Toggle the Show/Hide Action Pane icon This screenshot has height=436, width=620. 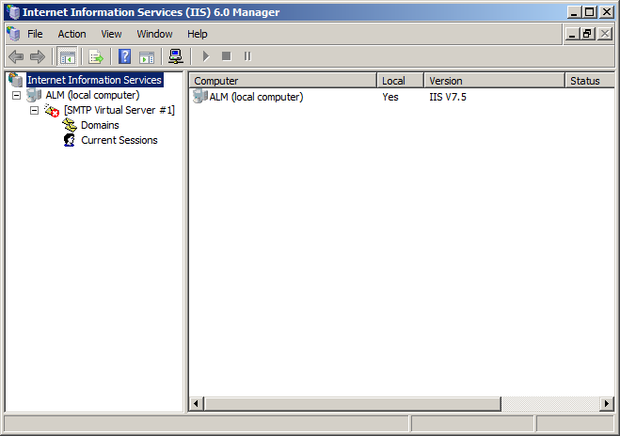147,57
